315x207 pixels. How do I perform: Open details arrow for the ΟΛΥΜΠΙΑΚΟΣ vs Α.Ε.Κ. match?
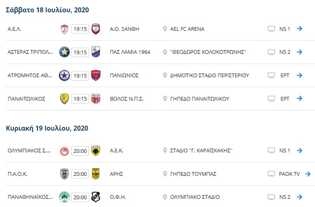300,151
